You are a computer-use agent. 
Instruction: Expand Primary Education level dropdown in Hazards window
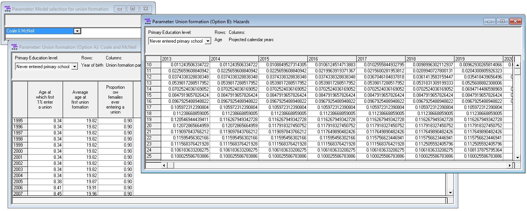208,41
